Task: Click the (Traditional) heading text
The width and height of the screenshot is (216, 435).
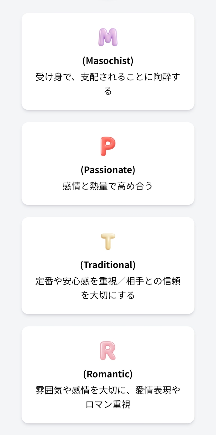Action: click(108, 265)
